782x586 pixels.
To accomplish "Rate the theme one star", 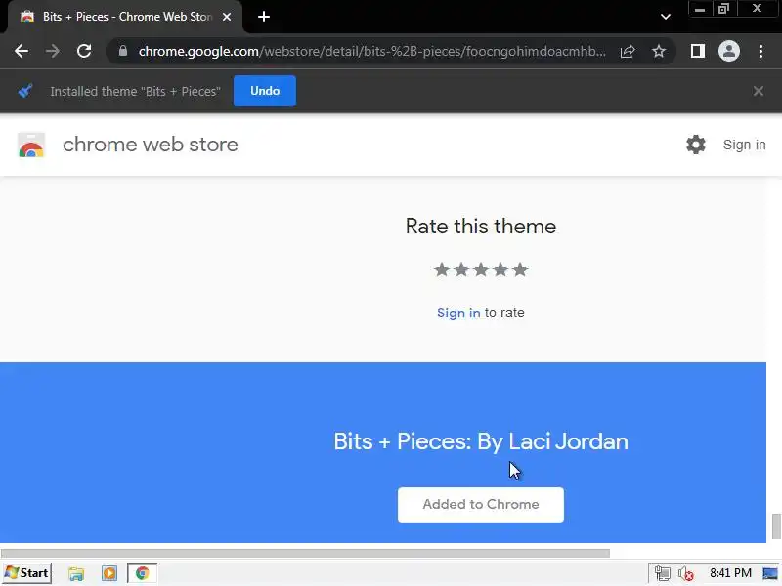I will coord(442,270).
